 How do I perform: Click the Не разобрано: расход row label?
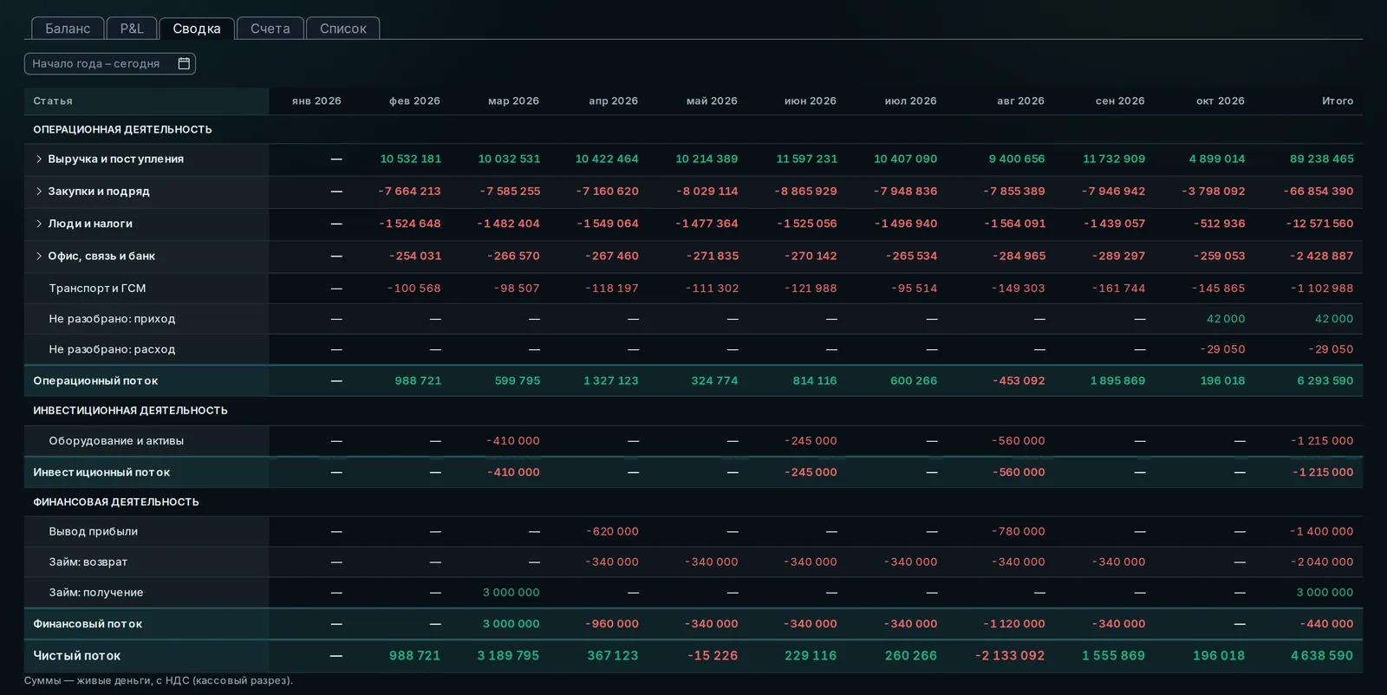tap(112, 349)
